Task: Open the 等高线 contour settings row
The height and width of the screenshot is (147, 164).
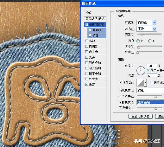Action: point(97,30)
